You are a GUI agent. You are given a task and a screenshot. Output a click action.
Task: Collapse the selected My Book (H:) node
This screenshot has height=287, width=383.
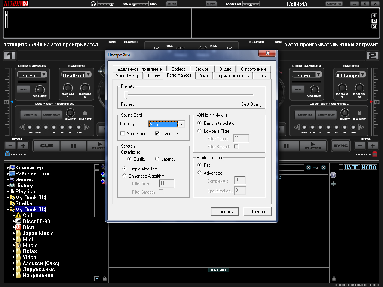click(x=7, y=209)
